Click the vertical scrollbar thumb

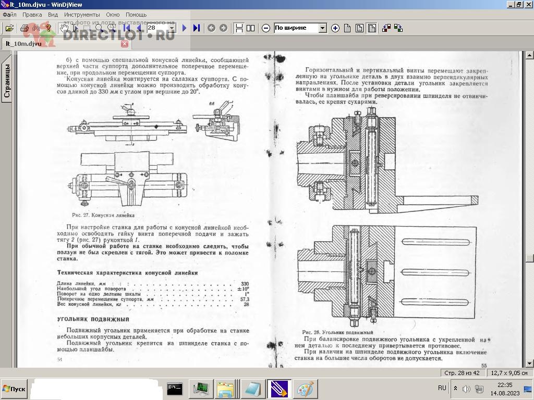[x=530, y=258]
